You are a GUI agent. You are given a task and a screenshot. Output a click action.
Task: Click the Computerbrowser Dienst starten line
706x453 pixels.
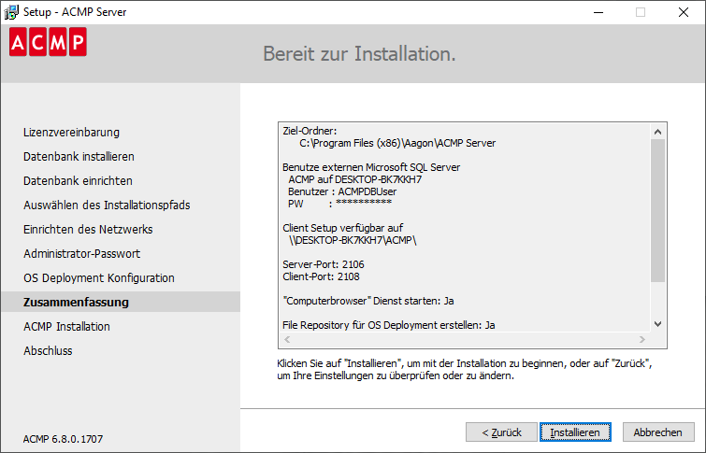pyautogui.click(x=367, y=301)
